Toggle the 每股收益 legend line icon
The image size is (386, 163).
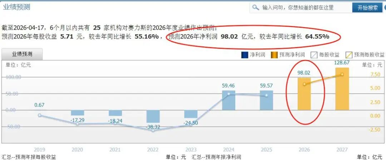click(314, 55)
